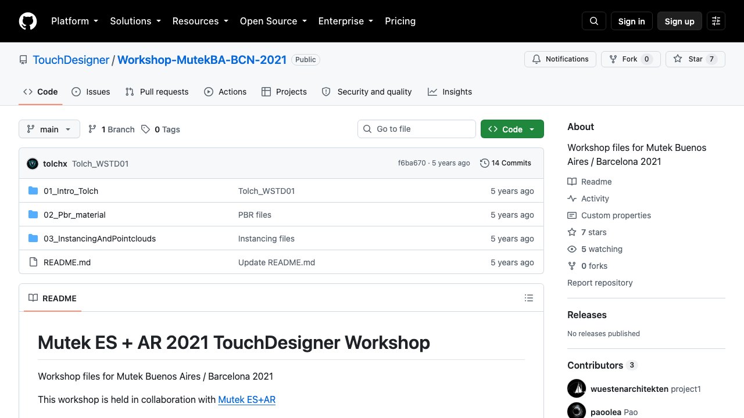Open the Pricing page
The width and height of the screenshot is (744, 418).
pyautogui.click(x=400, y=21)
